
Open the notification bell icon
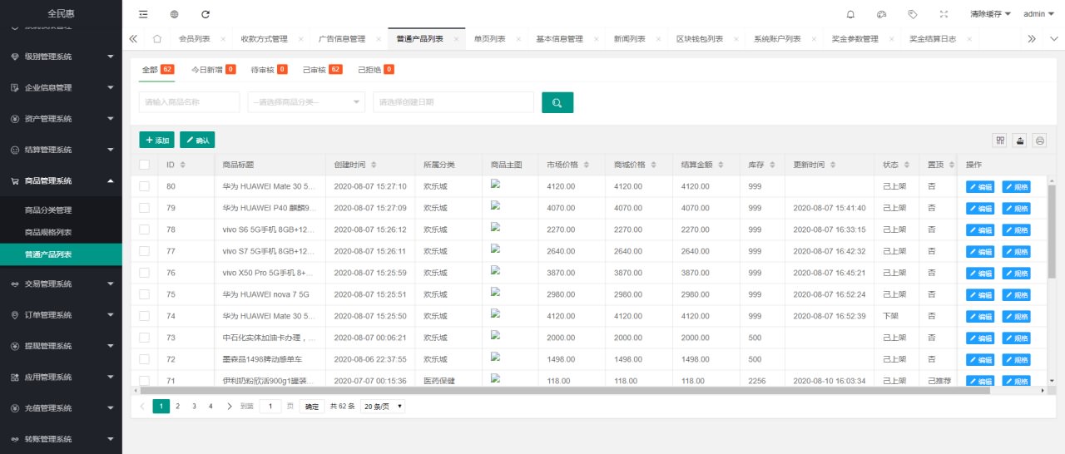coord(850,14)
